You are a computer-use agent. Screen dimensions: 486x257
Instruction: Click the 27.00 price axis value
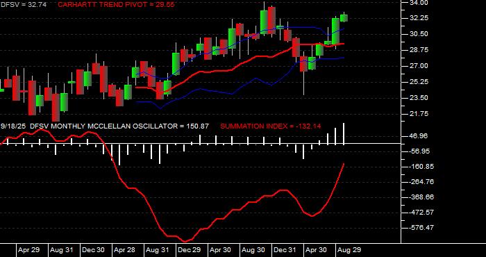419,66
